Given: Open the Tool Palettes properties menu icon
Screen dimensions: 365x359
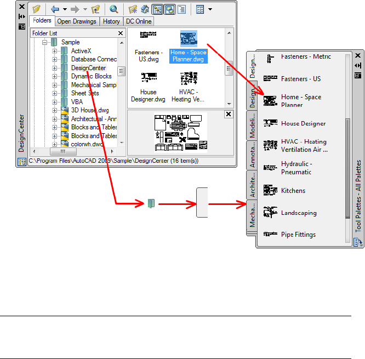Looking at the screenshot, I should (358, 76).
